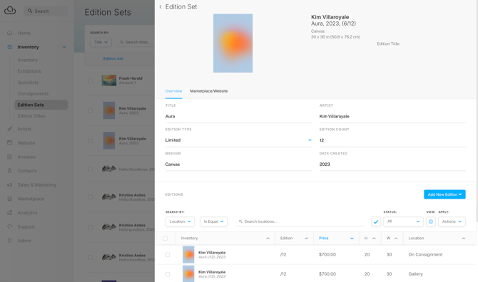Click the Home sidebar icon
This screenshot has height=282, width=478.
(10, 33)
